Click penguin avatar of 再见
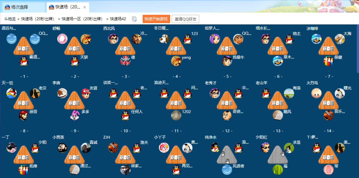359x178 pixels. point(176,170)
